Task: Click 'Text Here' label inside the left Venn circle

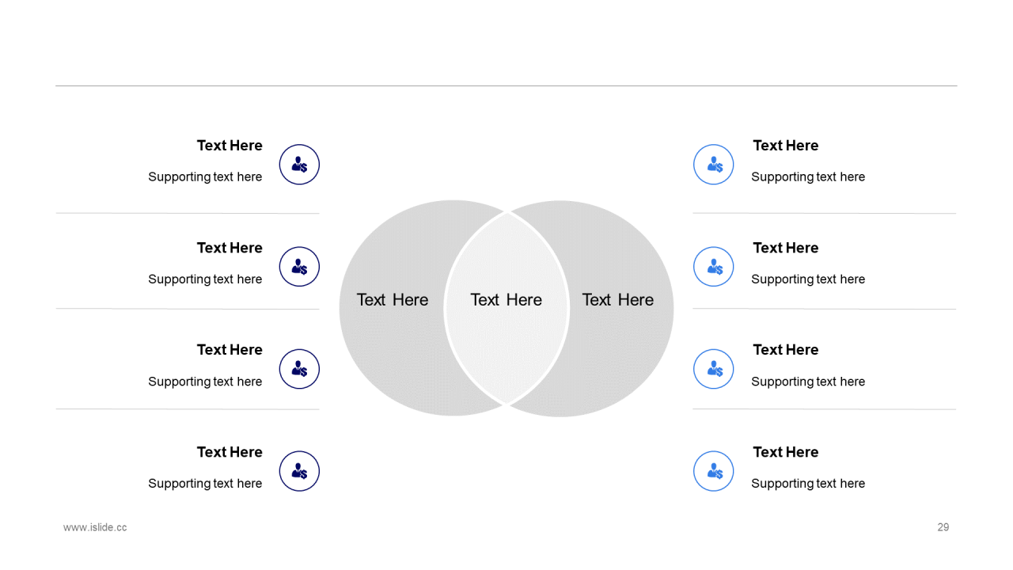Action: point(393,300)
